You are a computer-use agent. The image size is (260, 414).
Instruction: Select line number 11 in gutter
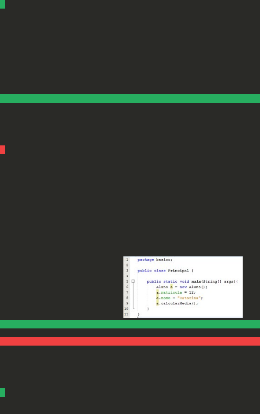126,314
